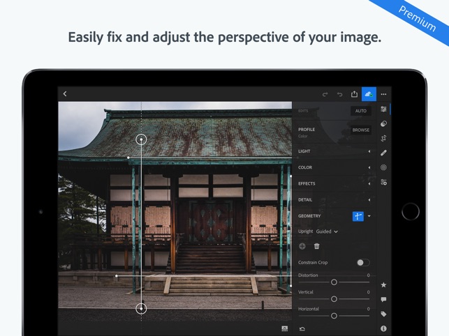This screenshot has width=449, height=336.
Task: Open the Upright Guided dropdown
Action: (327, 231)
